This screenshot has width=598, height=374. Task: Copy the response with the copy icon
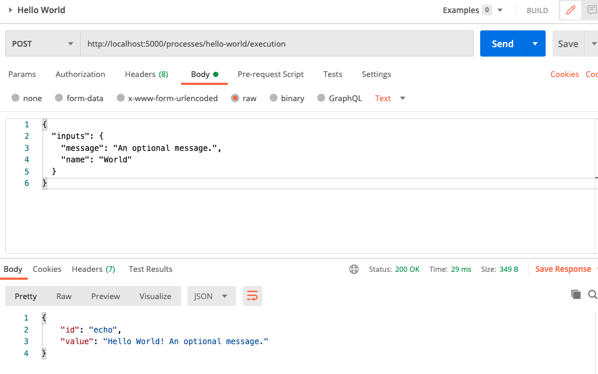[x=576, y=294]
